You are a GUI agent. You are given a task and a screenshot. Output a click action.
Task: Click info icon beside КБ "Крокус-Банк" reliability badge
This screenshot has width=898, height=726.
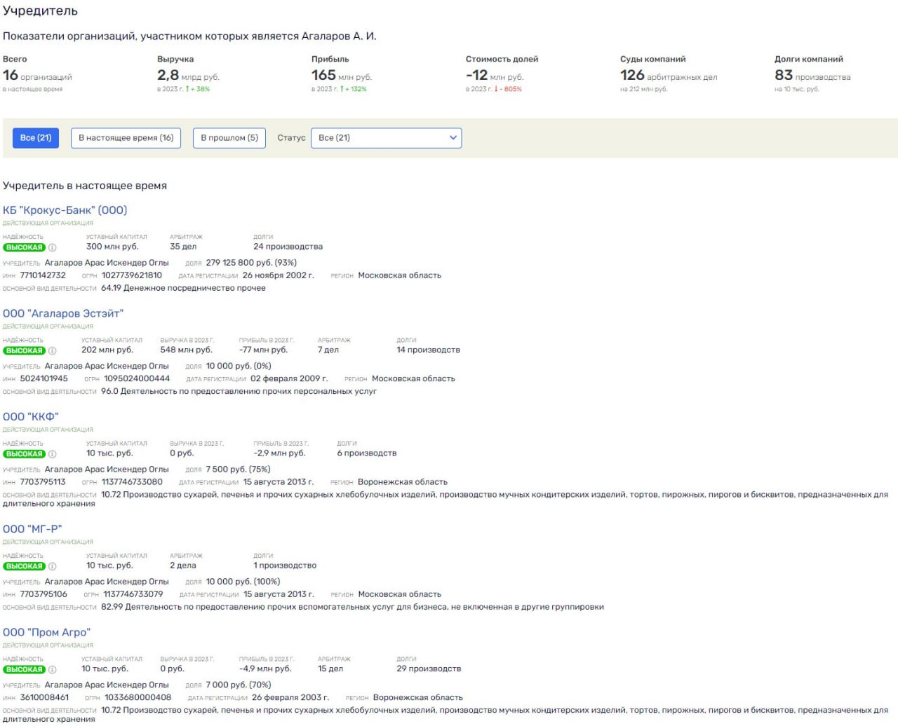tap(52, 247)
